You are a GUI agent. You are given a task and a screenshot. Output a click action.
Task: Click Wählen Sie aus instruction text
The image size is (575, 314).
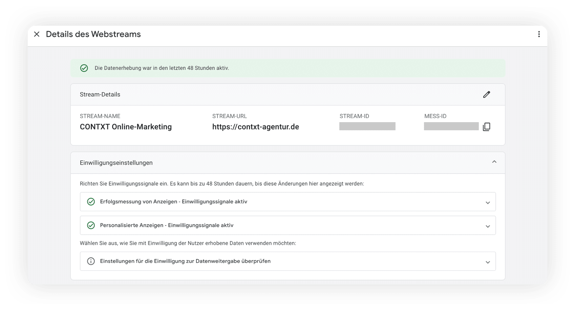pyautogui.click(x=188, y=243)
